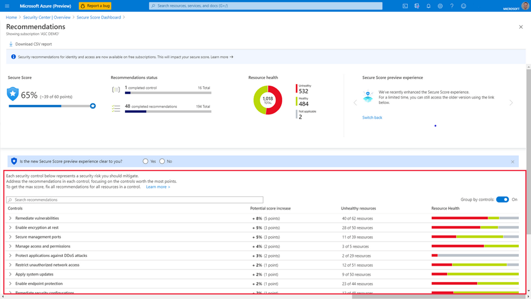This screenshot has width=531, height=299.
Task: Click the Report a bug button
Action: (95, 6)
